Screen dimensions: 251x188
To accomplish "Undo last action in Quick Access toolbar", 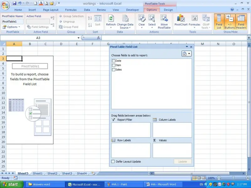I will coord(20,3).
